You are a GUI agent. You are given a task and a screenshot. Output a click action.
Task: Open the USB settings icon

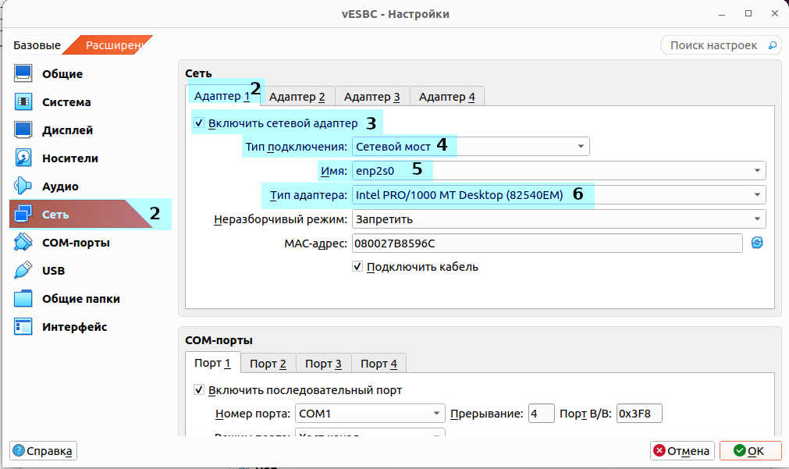tap(23, 271)
